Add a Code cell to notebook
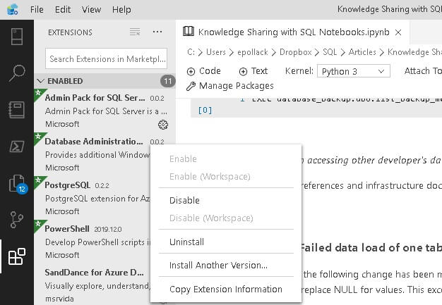This screenshot has width=442, height=305. (x=204, y=71)
